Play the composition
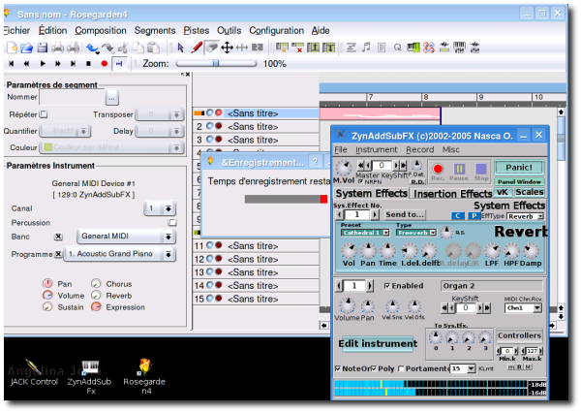The width and height of the screenshot is (581, 413). click(43, 64)
